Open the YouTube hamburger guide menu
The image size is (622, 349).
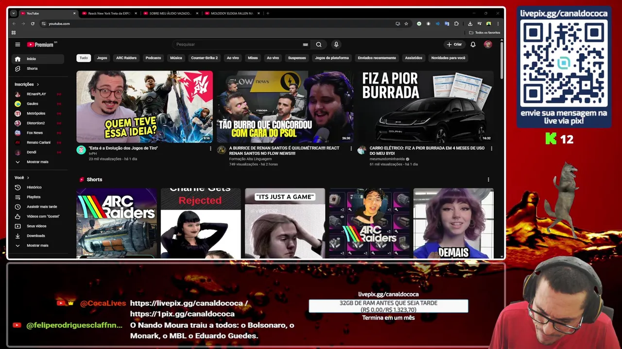tap(17, 45)
